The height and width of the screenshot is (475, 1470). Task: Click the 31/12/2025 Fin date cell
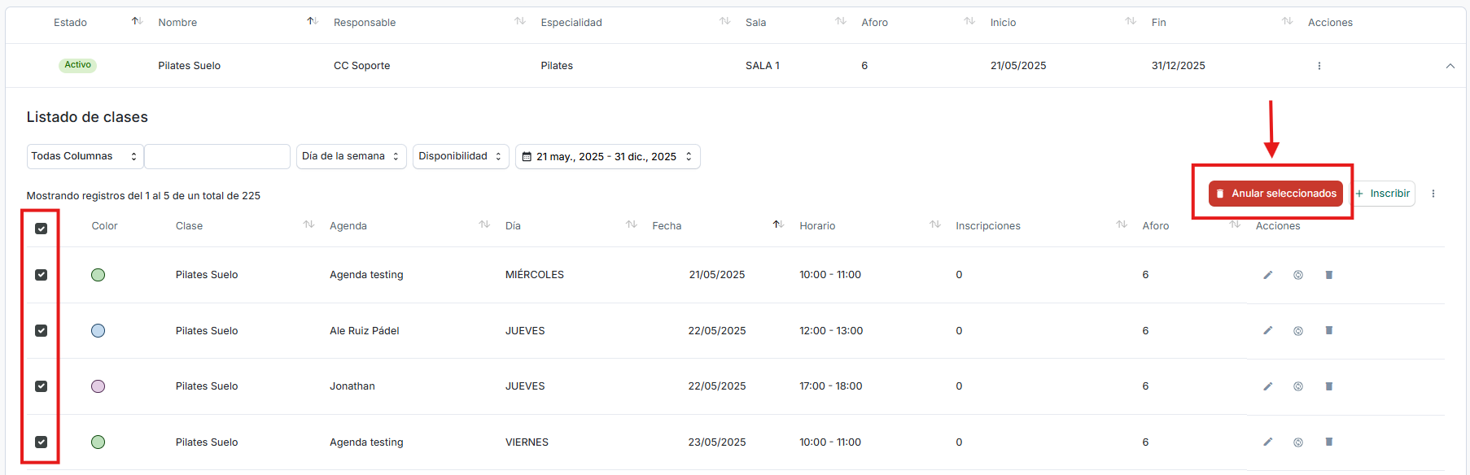tap(1178, 66)
